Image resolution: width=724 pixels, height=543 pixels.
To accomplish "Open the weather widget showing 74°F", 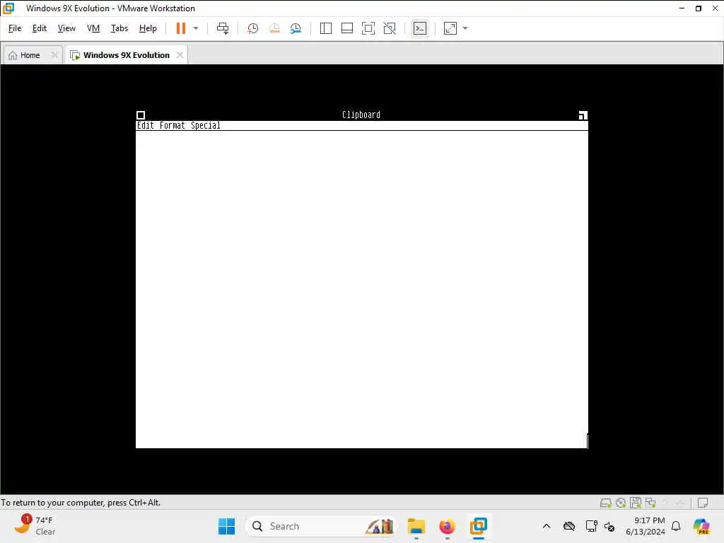I will [x=35, y=526].
